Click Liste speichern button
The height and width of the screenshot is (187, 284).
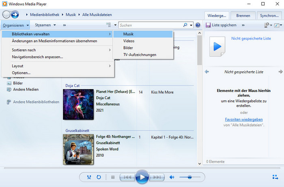tap(221, 25)
